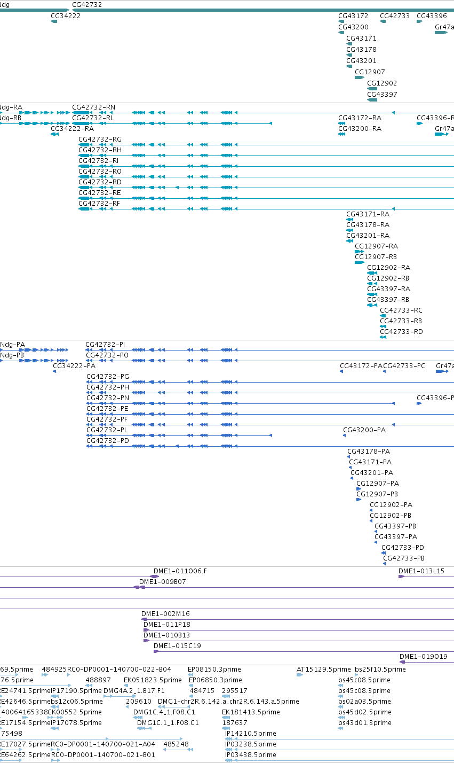Click transcript CG42732-RG label

tap(100, 139)
